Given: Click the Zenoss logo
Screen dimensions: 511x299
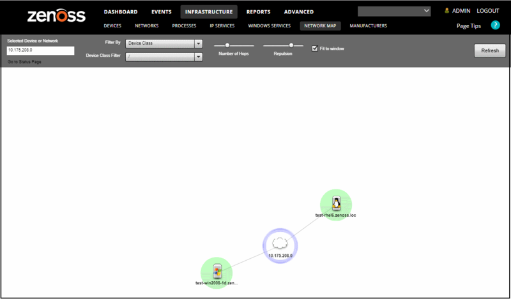Looking at the screenshot, I should [x=56, y=15].
